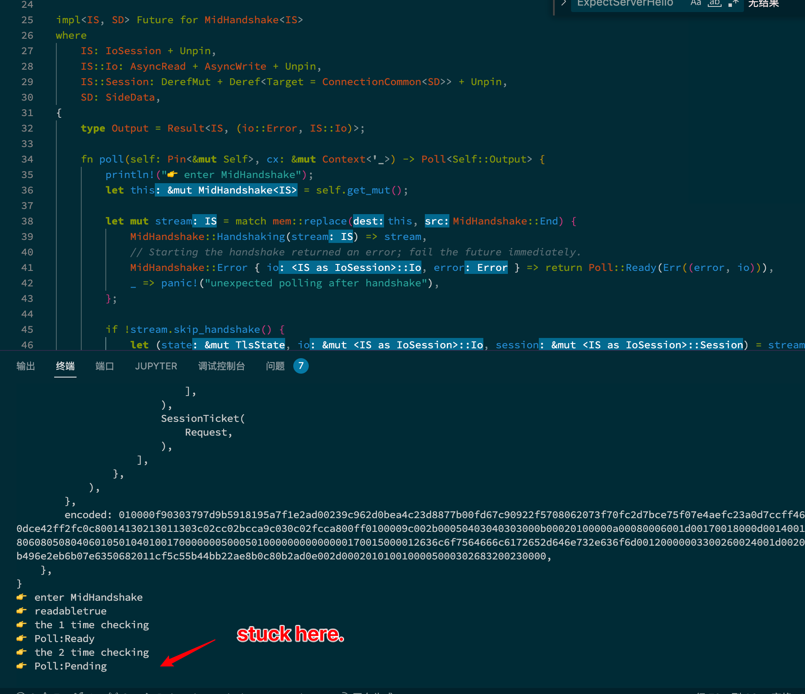Click 'println!' macro on line 35
Image resolution: width=805 pixels, height=694 pixels.
[x=130, y=175]
